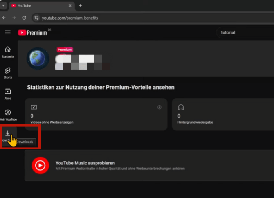Go to Startseite in sidebar
The image size is (274, 198).
8,52
